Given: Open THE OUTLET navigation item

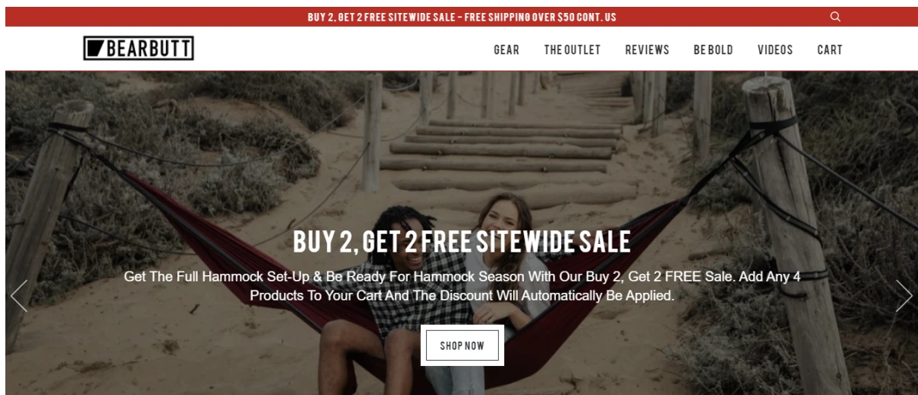Looking at the screenshot, I should [572, 50].
